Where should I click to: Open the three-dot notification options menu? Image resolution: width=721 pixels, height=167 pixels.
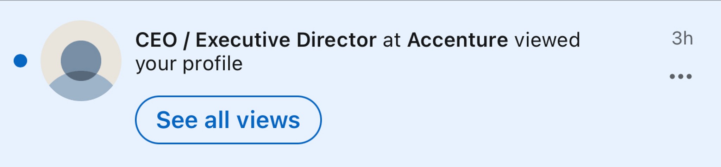pyautogui.click(x=681, y=76)
